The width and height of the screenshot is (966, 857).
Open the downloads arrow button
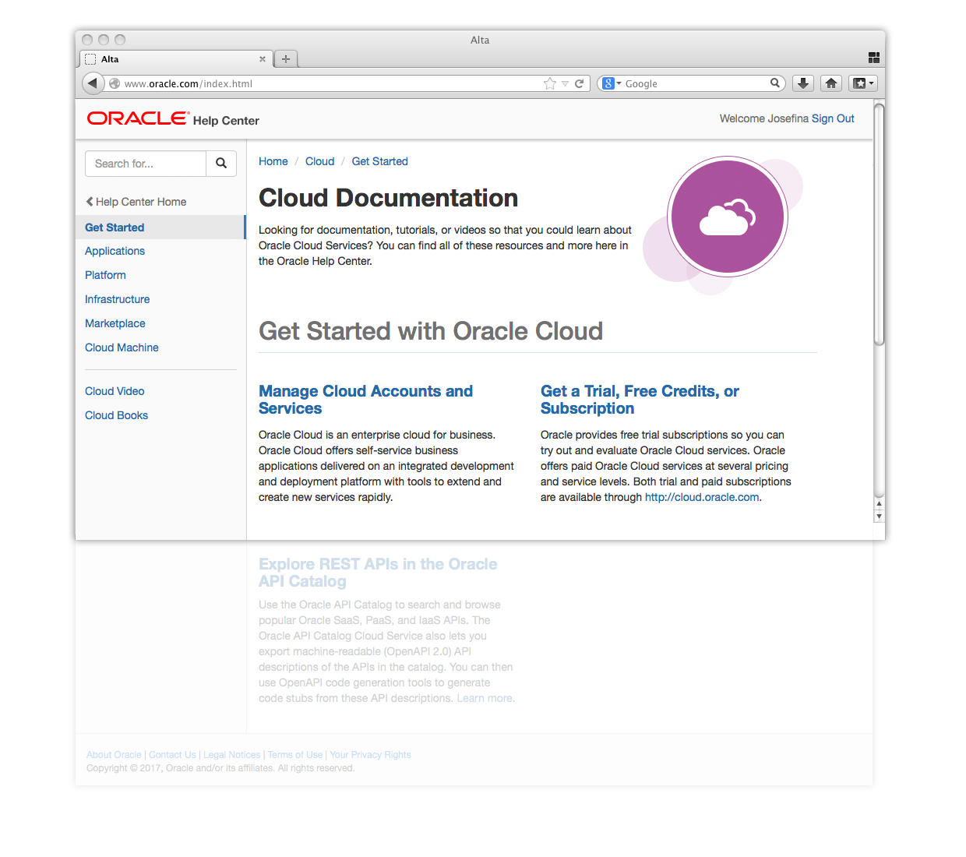point(803,83)
